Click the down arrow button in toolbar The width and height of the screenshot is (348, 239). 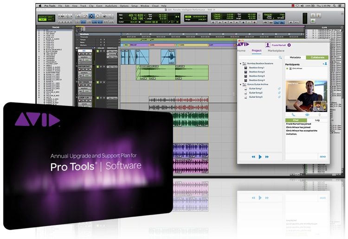[x=319, y=15]
